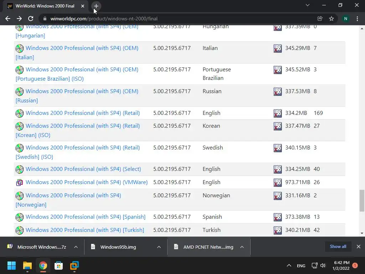Open the clock showing 6:42 PM
This screenshot has width=365, height=274.
pos(341,265)
